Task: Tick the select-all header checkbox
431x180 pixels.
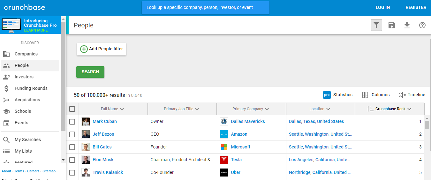Action: click(72, 109)
